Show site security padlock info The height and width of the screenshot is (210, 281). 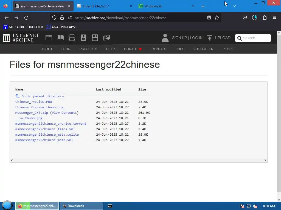click(x=62, y=18)
